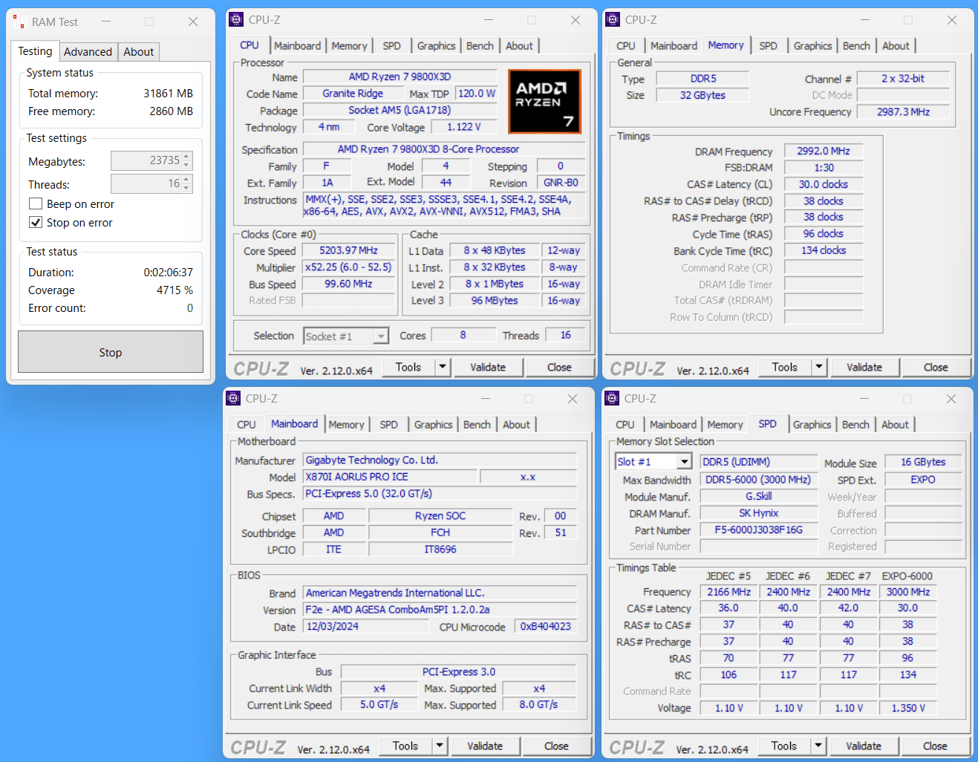Click the CPU-Z icon in the Memory tab window title bar

point(613,20)
